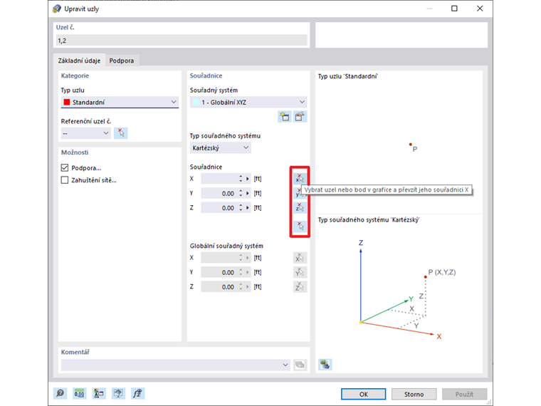Enable the Zahuštění sítě... checkbox

coord(65,180)
